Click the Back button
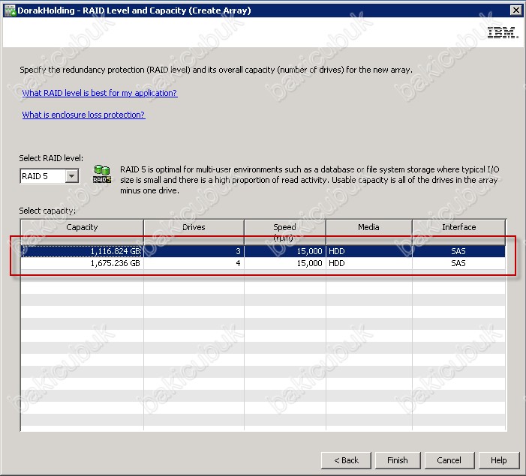This screenshot has height=476, width=526. pyautogui.click(x=346, y=460)
